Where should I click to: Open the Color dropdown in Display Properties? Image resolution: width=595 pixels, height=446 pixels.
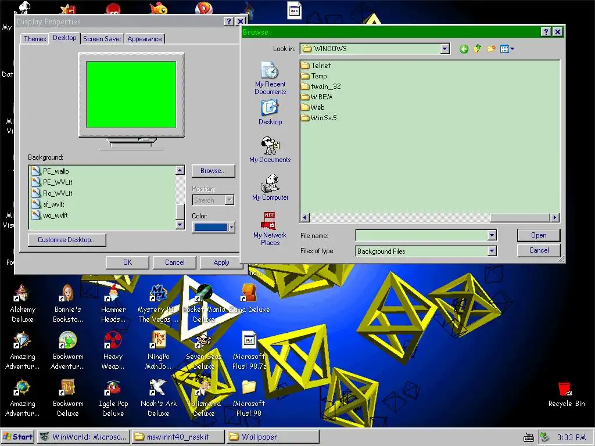click(231, 227)
